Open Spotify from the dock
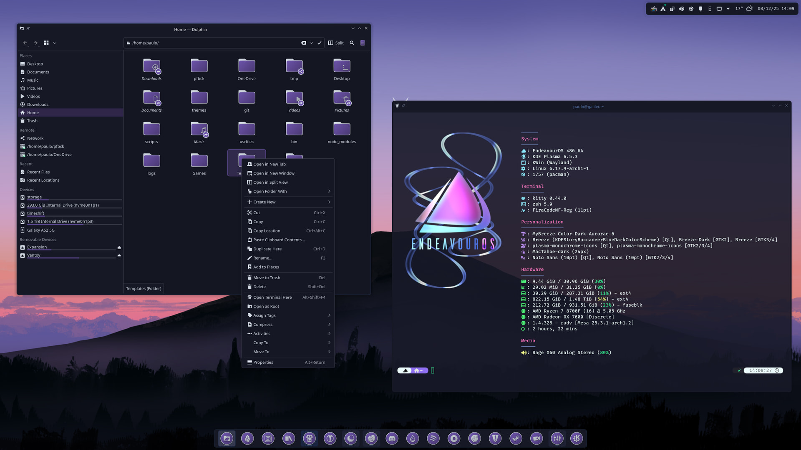The image size is (801, 450). [433, 438]
